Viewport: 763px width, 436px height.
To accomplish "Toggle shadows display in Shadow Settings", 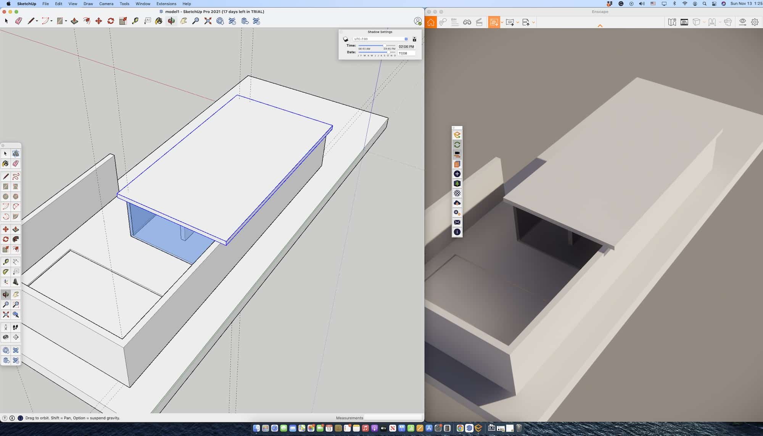I will click(x=346, y=39).
